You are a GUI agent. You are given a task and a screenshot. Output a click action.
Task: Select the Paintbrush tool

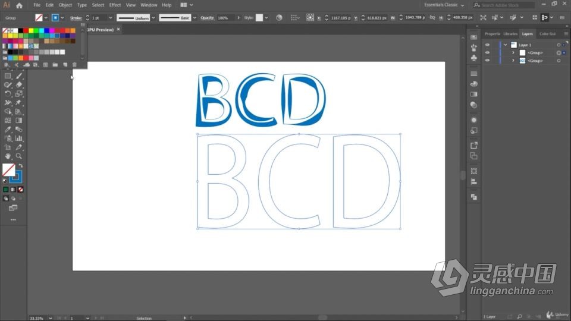pyautogui.click(x=19, y=75)
